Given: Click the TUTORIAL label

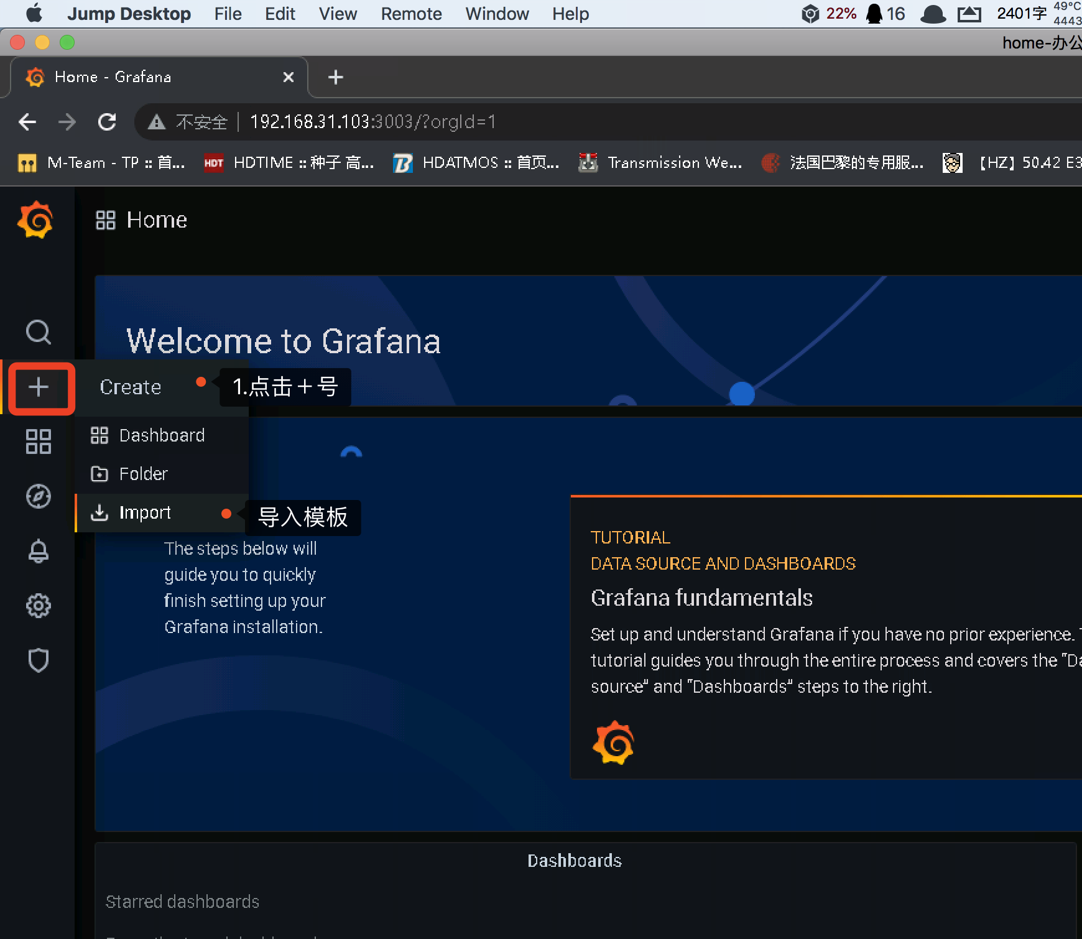Looking at the screenshot, I should 631,537.
